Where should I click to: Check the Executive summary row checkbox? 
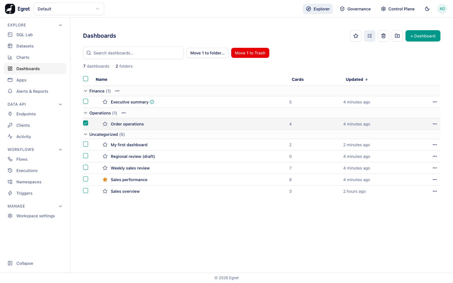pos(86,101)
